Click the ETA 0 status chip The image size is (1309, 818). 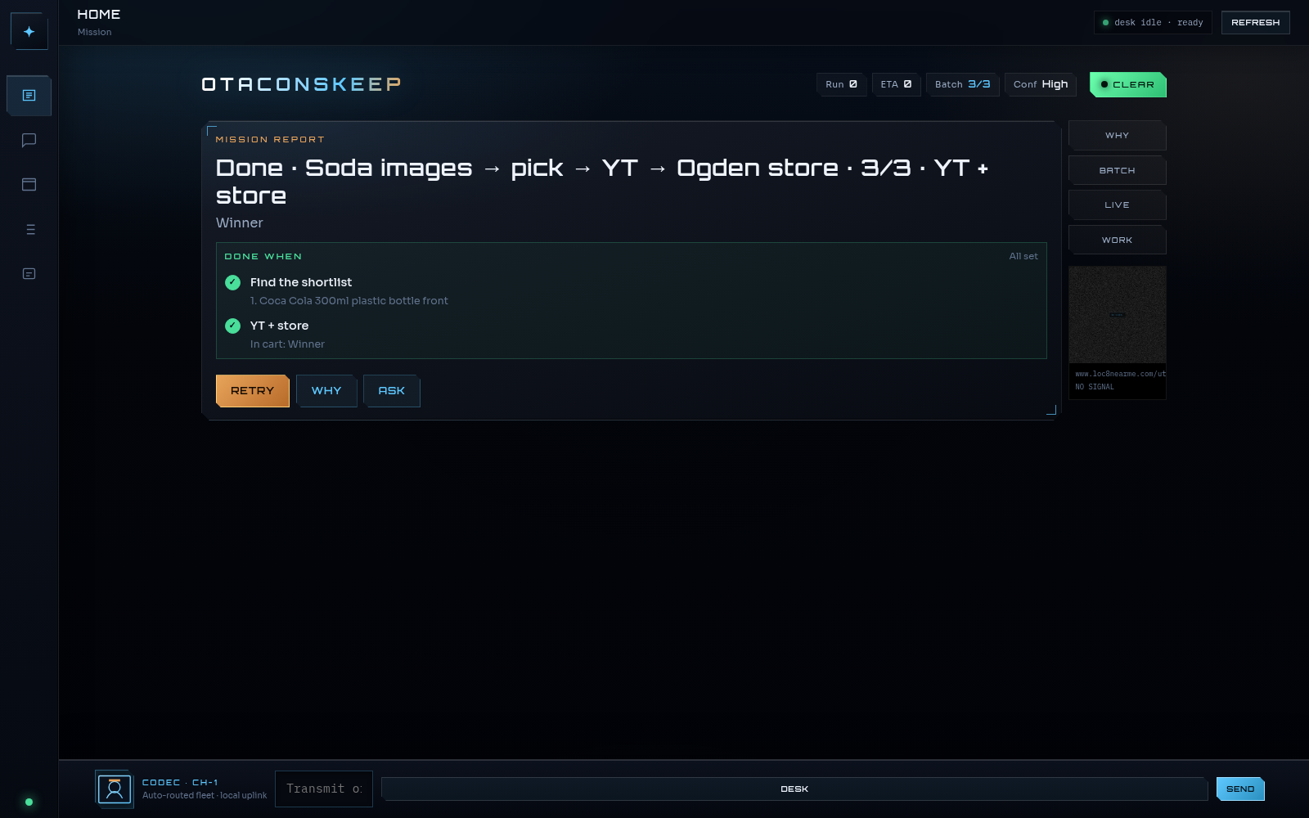pos(896,84)
